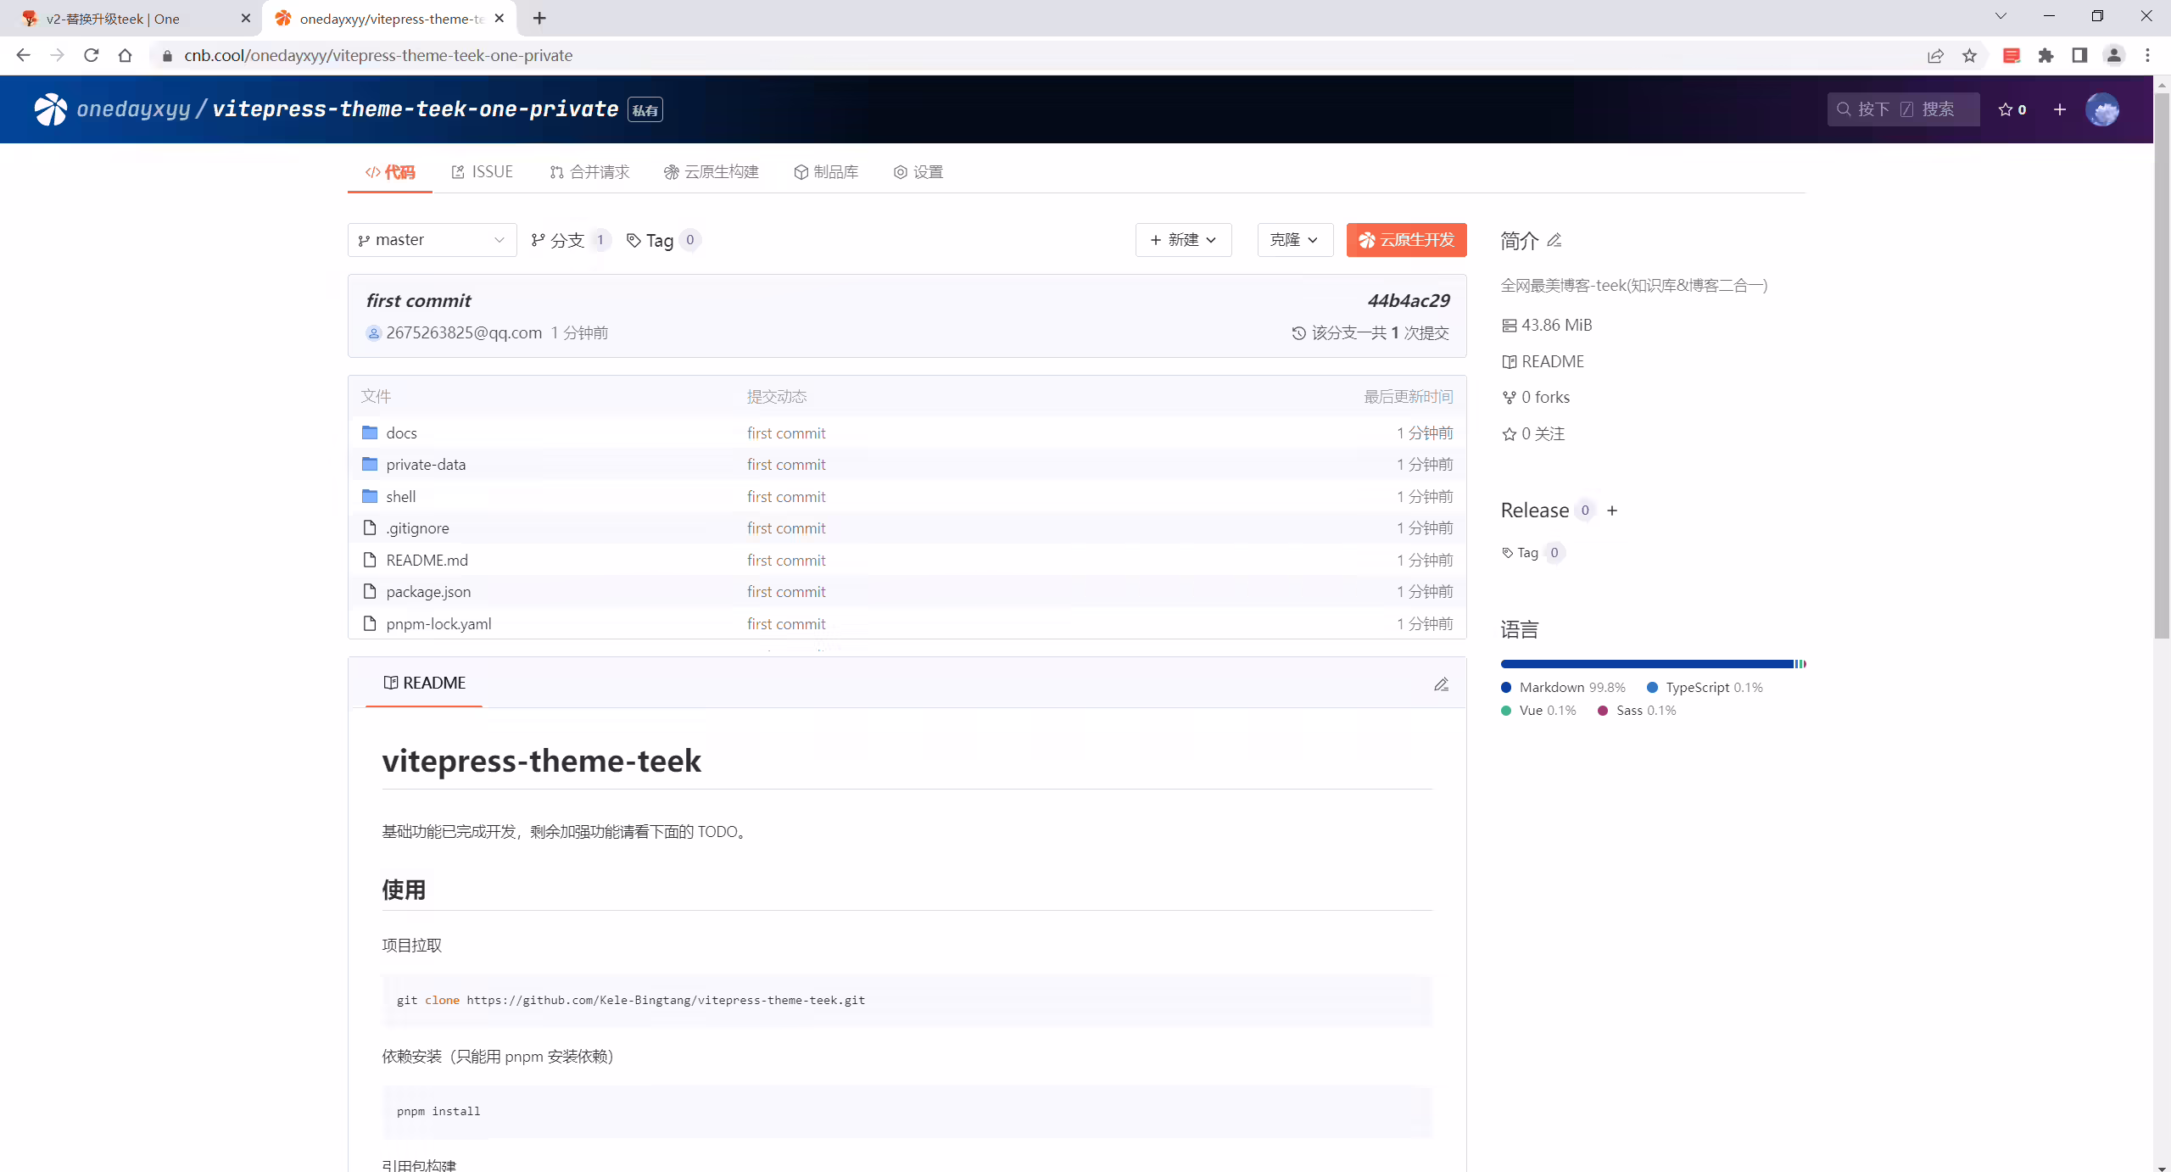Screen dimensions: 2171x1172
Task: Click commit author avatar icon
Action: 373,333
